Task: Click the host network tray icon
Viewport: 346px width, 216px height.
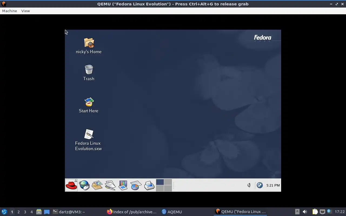Action: pos(322,212)
